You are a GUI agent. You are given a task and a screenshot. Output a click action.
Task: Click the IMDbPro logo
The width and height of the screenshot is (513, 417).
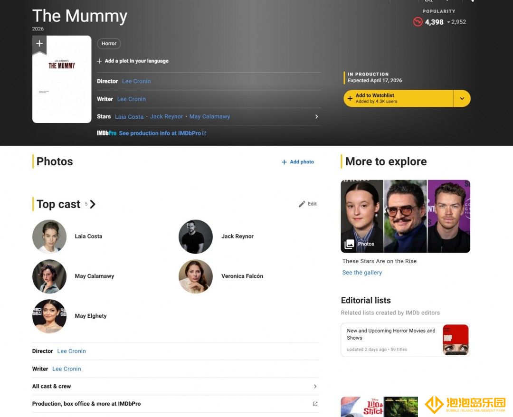tap(107, 133)
